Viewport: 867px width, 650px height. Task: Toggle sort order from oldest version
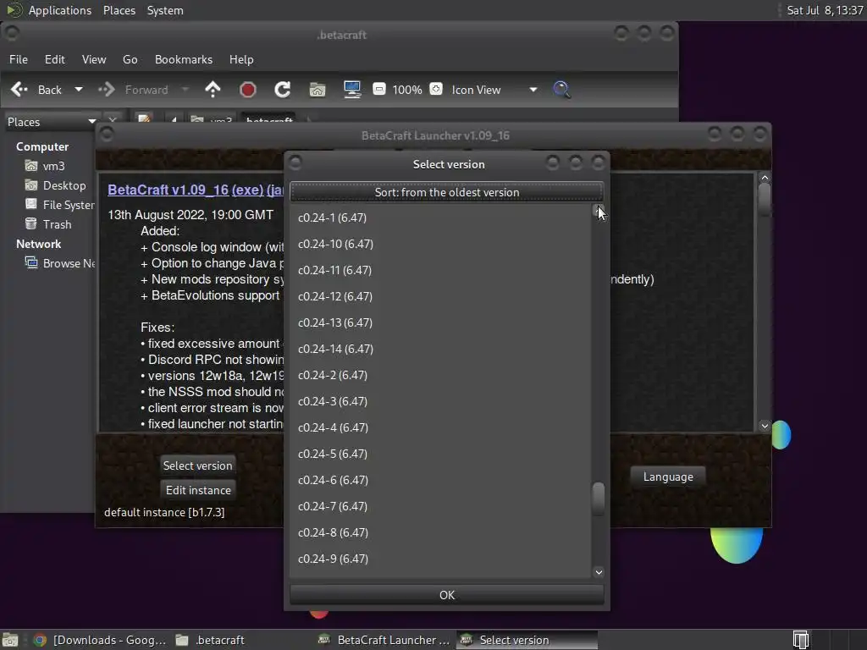(447, 192)
